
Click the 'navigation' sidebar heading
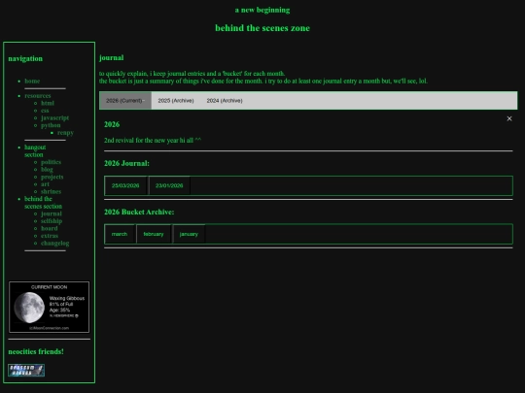[x=25, y=58]
